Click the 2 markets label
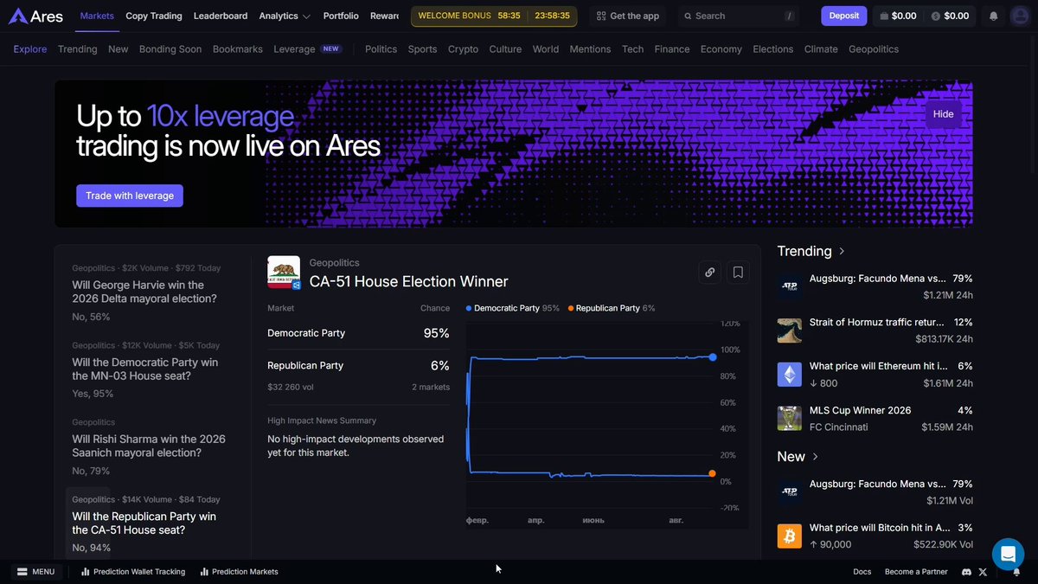This screenshot has height=584, width=1038. [x=431, y=388]
